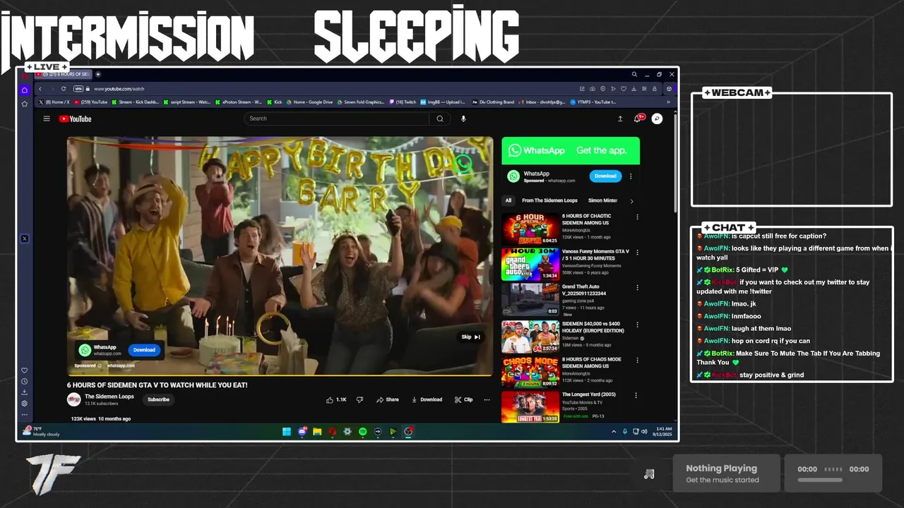This screenshot has height=508, width=904.
Task: Click the Clip button under video
Action: 463,399
